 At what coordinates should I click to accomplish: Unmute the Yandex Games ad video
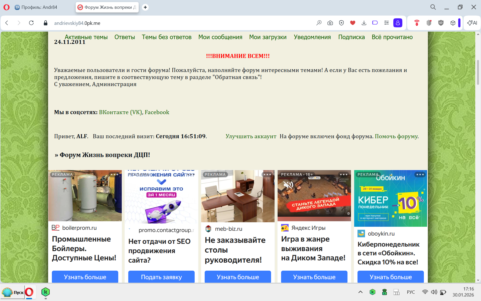pos(288,185)
